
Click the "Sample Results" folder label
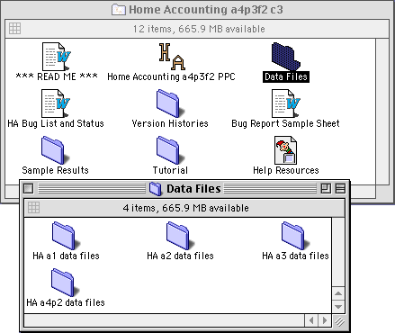55,170
